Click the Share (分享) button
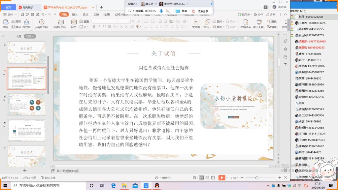 [271, 15]
